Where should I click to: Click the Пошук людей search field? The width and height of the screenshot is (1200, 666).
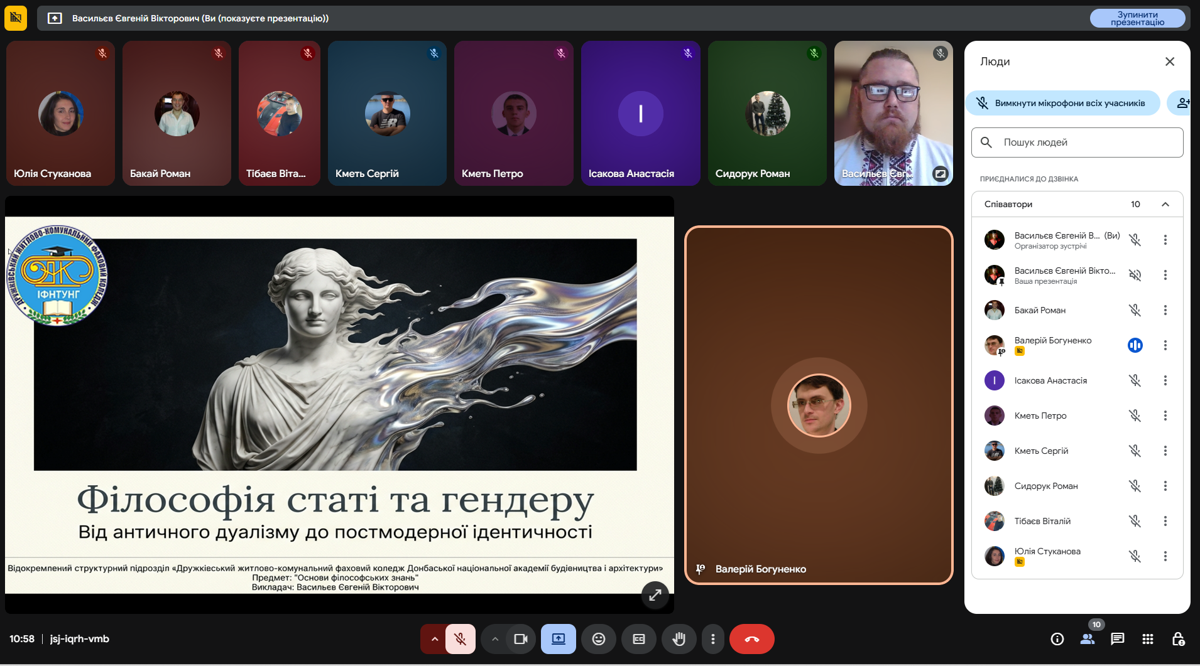pyautogui.click(x=1077, y=142)
